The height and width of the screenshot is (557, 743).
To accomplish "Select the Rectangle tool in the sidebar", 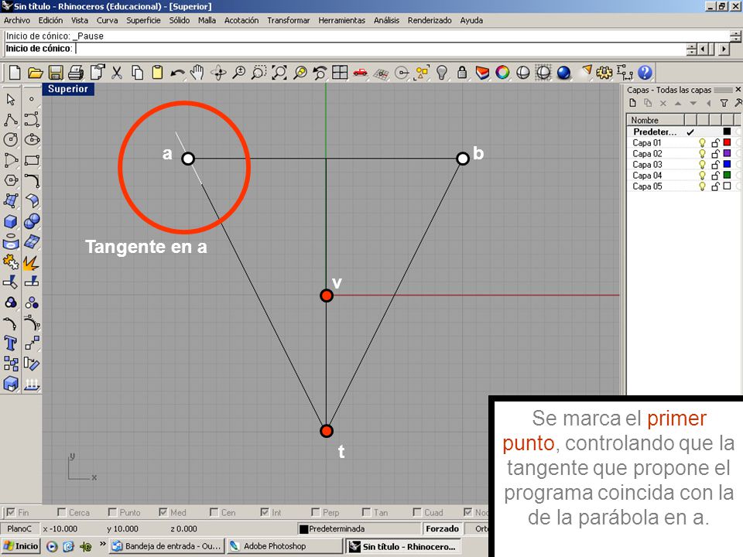I will pyautogui.click(x=32, y=160).
